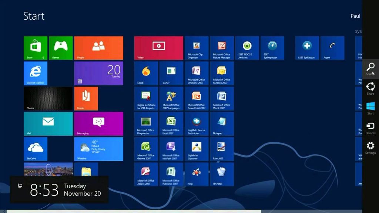This screenshot has width=379, height=213.
Task: Open the Paint.NET tile
Action: point(222,149)
